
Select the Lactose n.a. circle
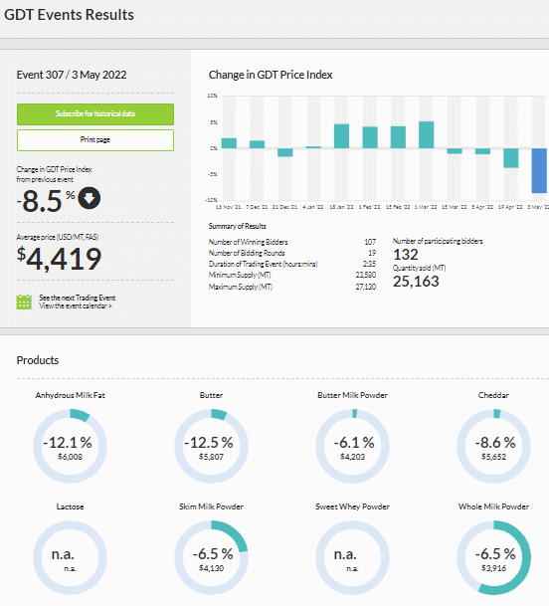coord(70,557)
